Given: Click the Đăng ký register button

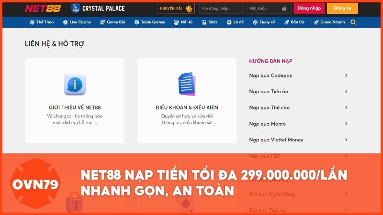Looking at the screenshot, I should [x=342, y=8].
